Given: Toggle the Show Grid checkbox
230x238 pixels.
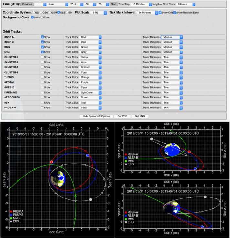Looking at the screenshot, I should (x=160, y=12).
